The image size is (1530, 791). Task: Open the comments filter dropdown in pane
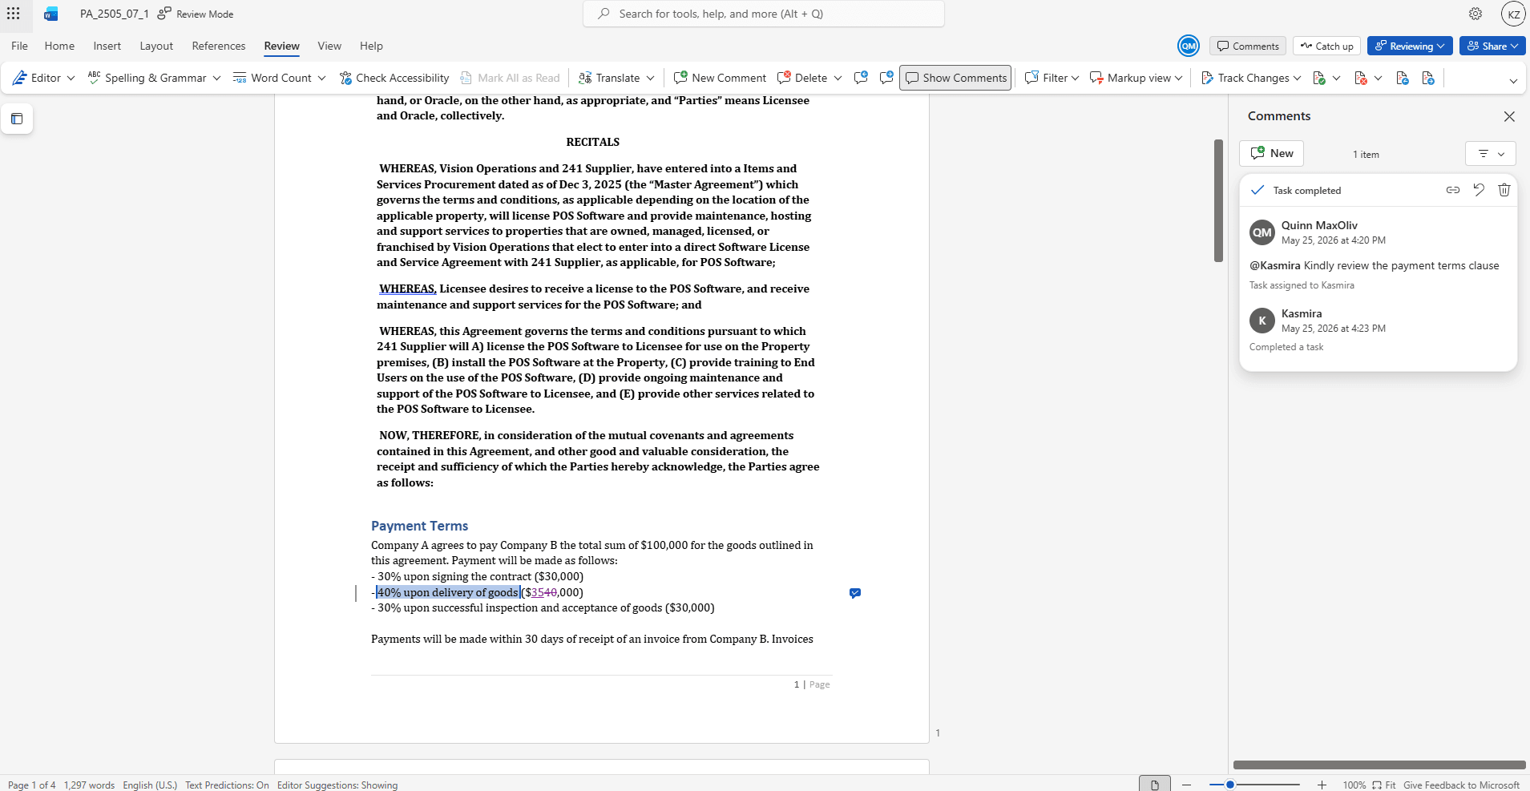tap(1491, 153)
